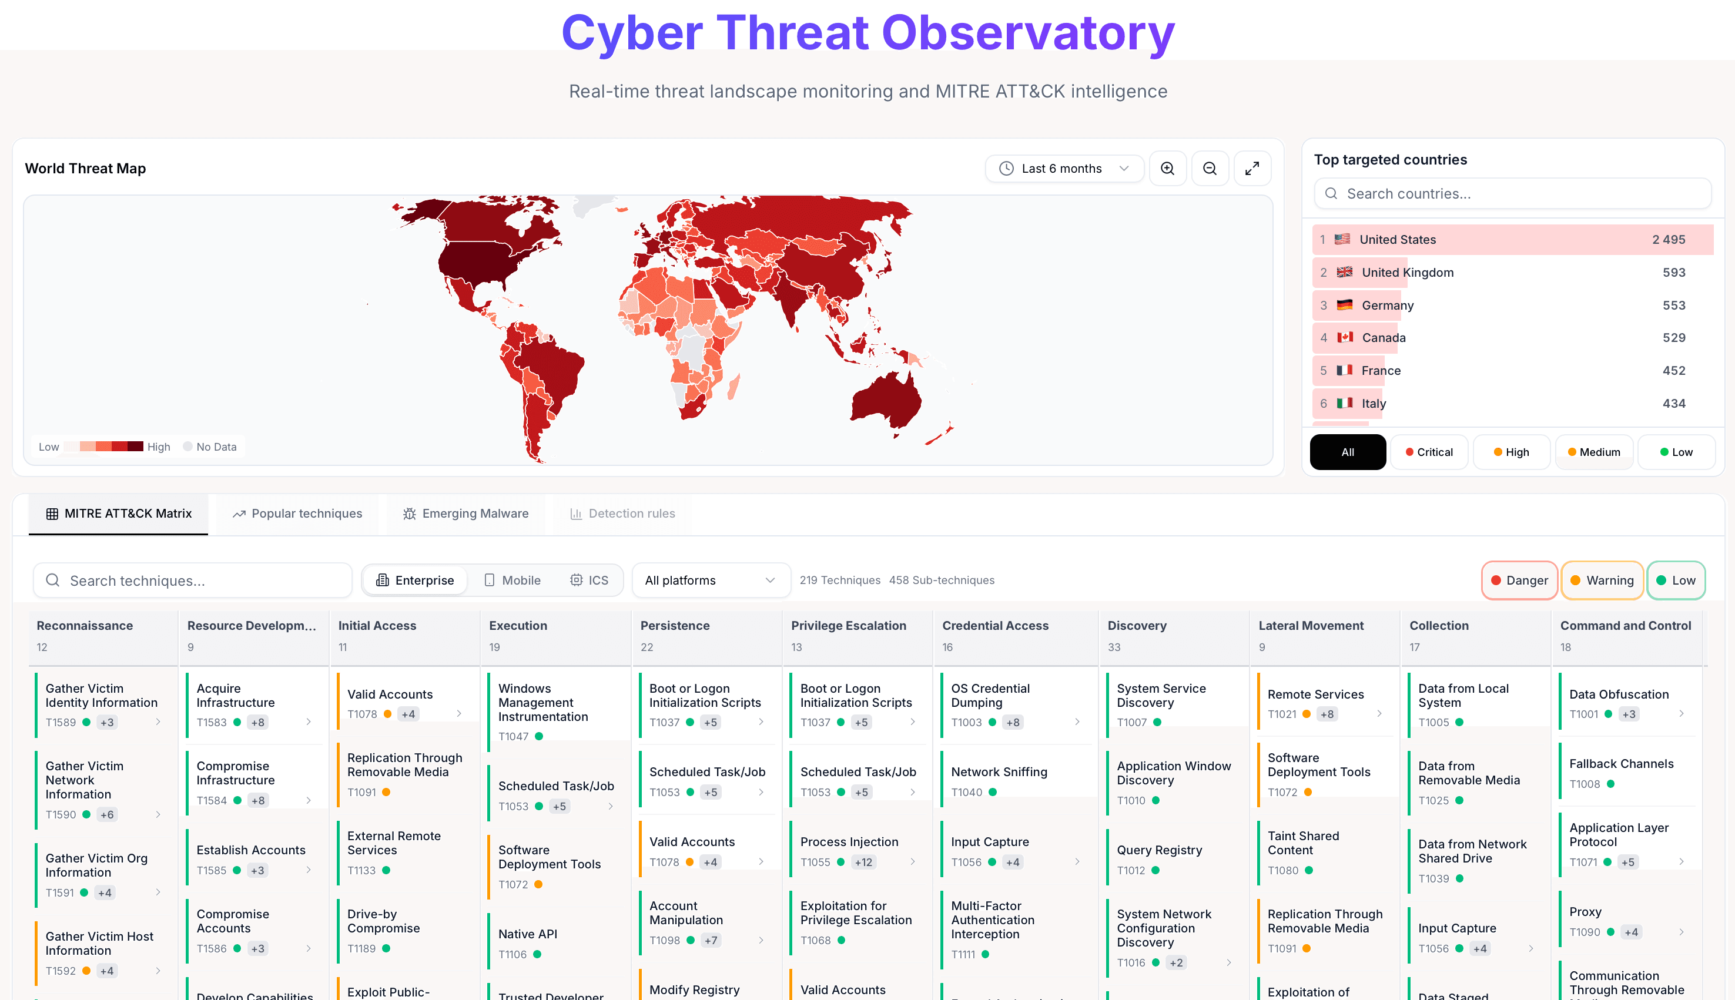Screen dimensions: 1735x1000
Task: Click +8 badge on OS Credential Dumping
Action: [x=1013, y=722]
